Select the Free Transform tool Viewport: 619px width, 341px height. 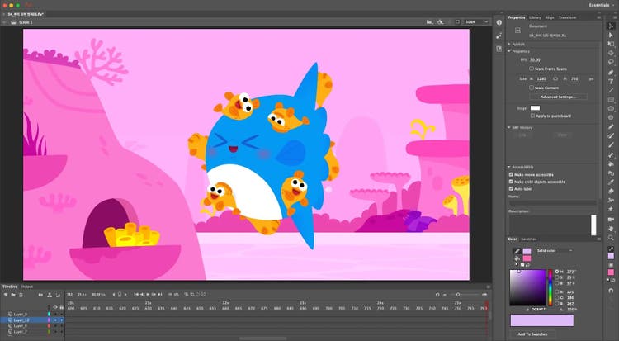pos(611,44)
